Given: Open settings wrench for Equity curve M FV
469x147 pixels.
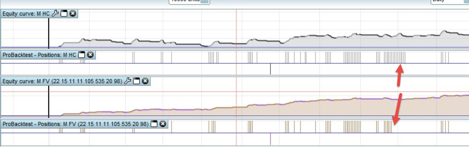Looking at the screenshot, I should (128, 81).
